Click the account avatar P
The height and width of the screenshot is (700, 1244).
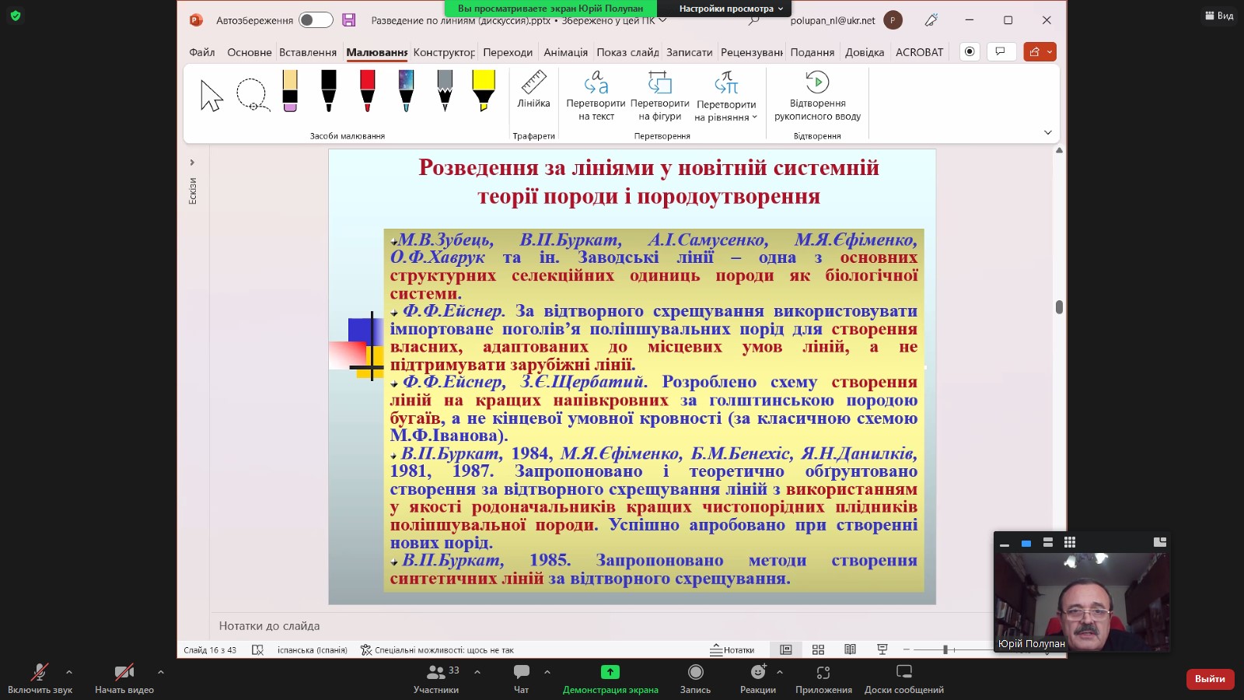click(893, 20)
